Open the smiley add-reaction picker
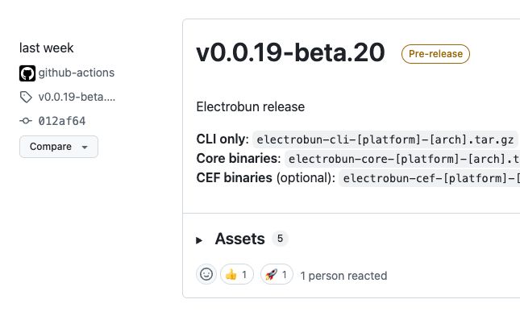This screenshot has height=316, width=520. (x=206, y=274)
